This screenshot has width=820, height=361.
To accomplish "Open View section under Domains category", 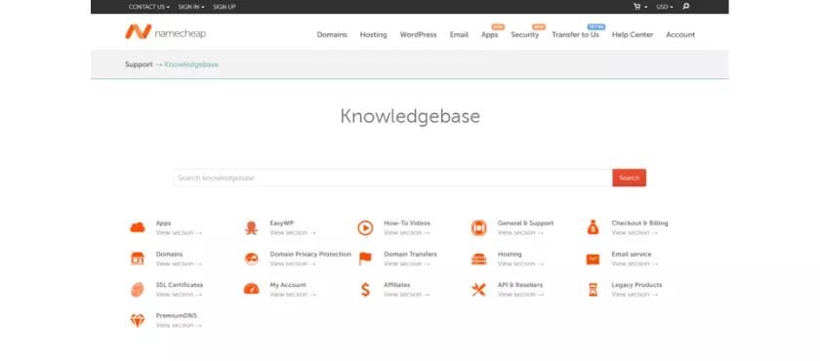I will click(179, 263).
